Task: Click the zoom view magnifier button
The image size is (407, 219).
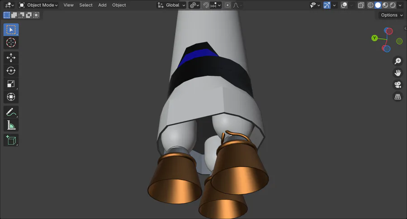Action: tap(398, 61)
